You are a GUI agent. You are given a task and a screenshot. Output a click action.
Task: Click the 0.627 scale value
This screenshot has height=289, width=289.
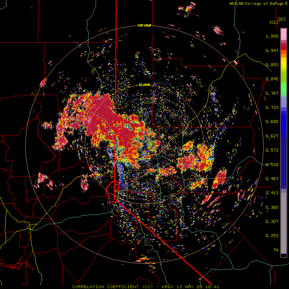click(x=272, y=136)
